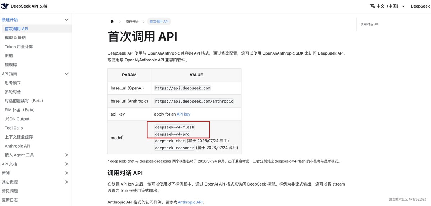Click the API 指南 sidebar section label
The width and height of the screenshot is (431, 206).
tap(9, 74)
